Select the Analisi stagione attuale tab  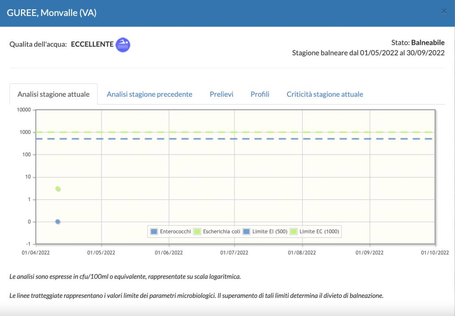tap(53, 94)
